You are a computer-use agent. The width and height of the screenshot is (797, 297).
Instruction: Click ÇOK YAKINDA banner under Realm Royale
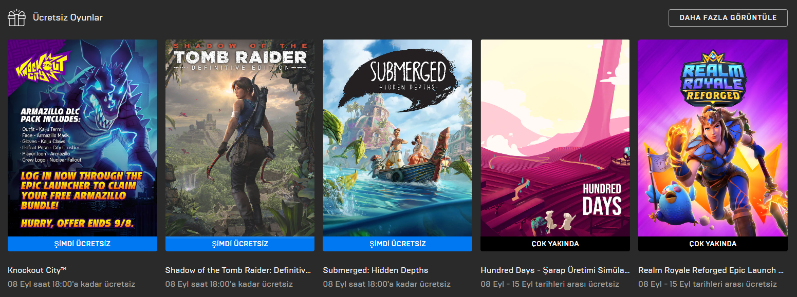[x=713, y=244]
